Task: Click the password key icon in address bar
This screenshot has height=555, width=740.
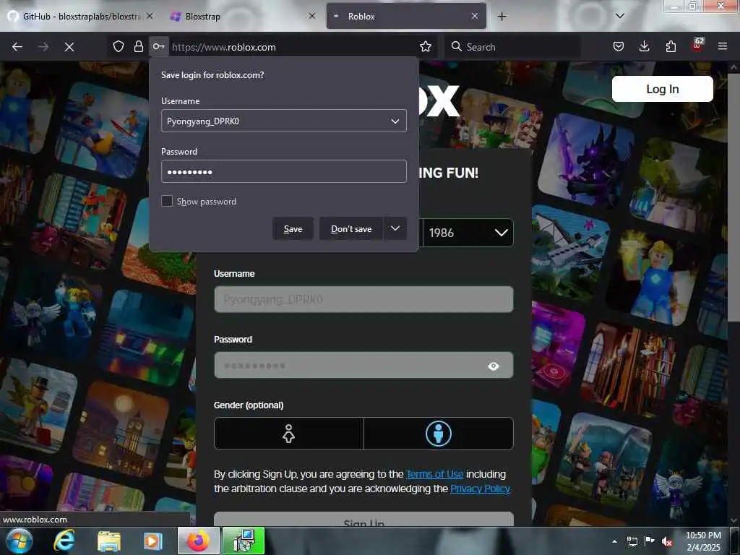Action: (x=158, y=46)
